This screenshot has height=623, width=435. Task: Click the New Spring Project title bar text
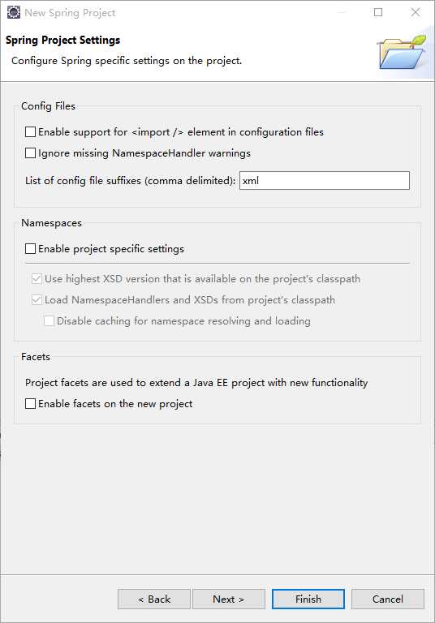70,13
